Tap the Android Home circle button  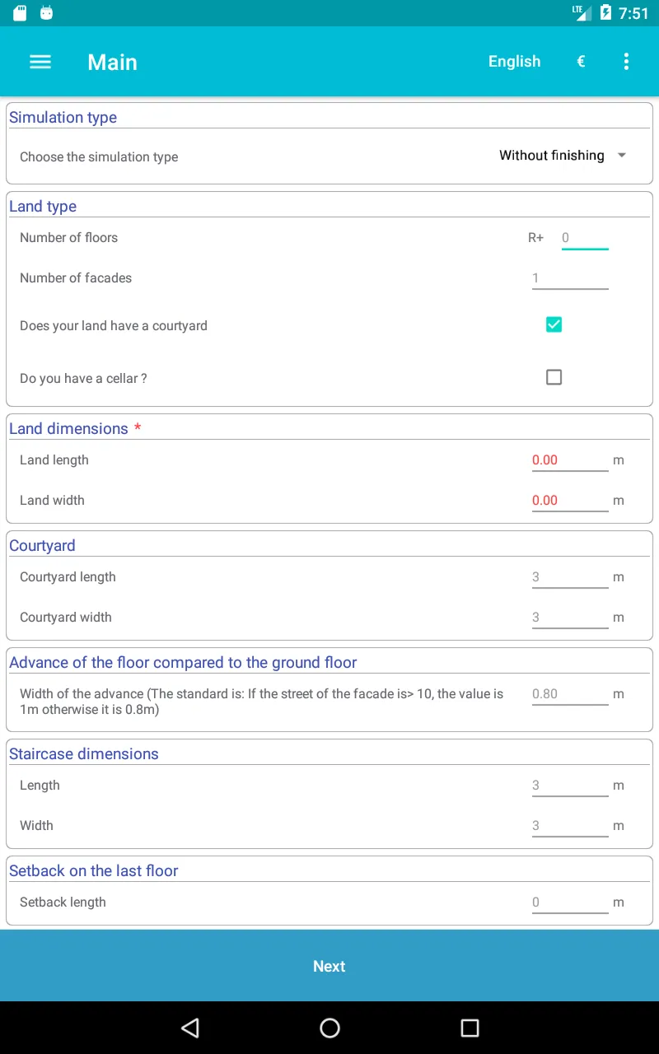[x=329, y=1028]
